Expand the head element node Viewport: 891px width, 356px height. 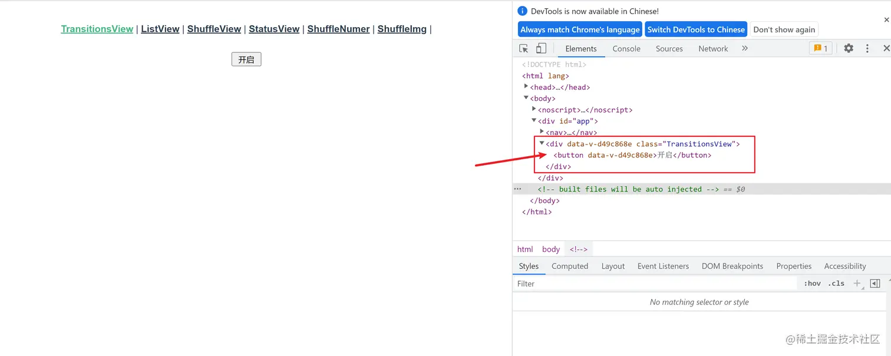[526, 87]
